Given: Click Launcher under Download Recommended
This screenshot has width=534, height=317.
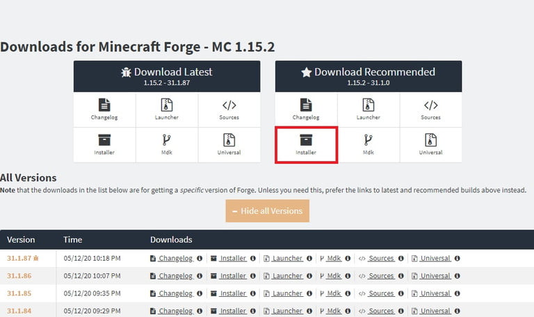Looking at the screenshot, I should click(x=368, y=110).
